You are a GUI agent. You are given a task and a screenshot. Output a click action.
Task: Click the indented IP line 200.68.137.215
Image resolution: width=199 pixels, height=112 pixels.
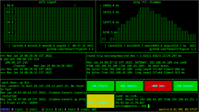coord(16,62)
